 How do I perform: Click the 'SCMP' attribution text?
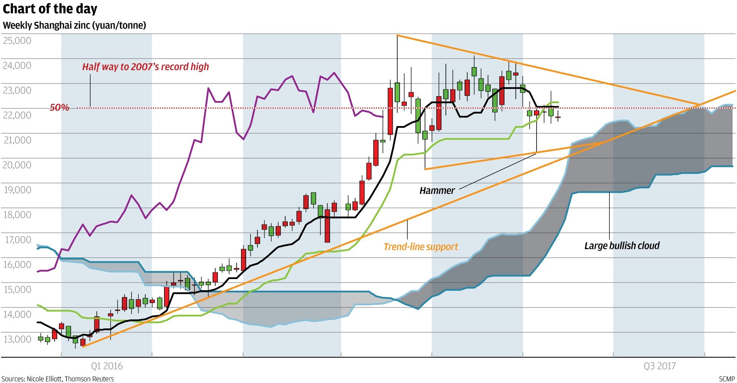727,379
